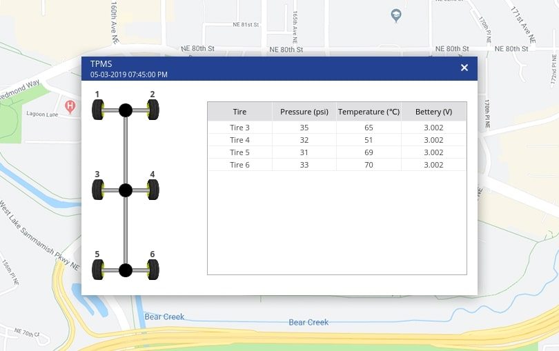Screen dimensions: 559x351
Task: Click the rear axle center hub
Action: click(x=126, y=270)
